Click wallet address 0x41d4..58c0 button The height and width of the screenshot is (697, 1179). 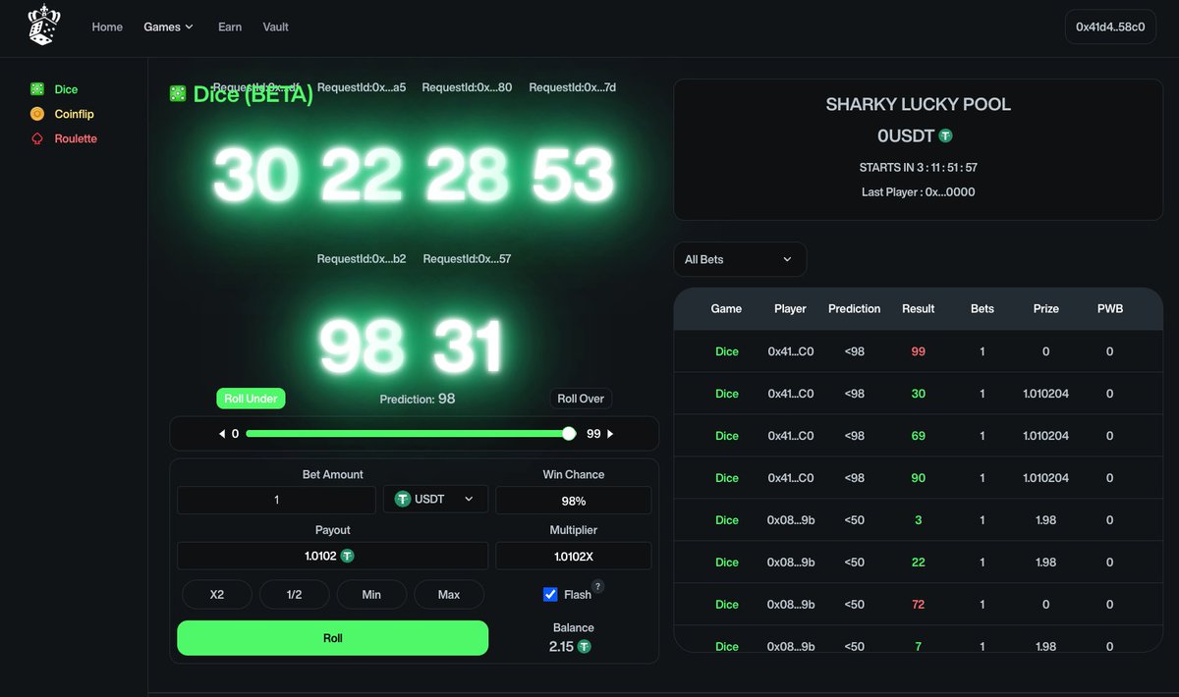coord(1110,27)
